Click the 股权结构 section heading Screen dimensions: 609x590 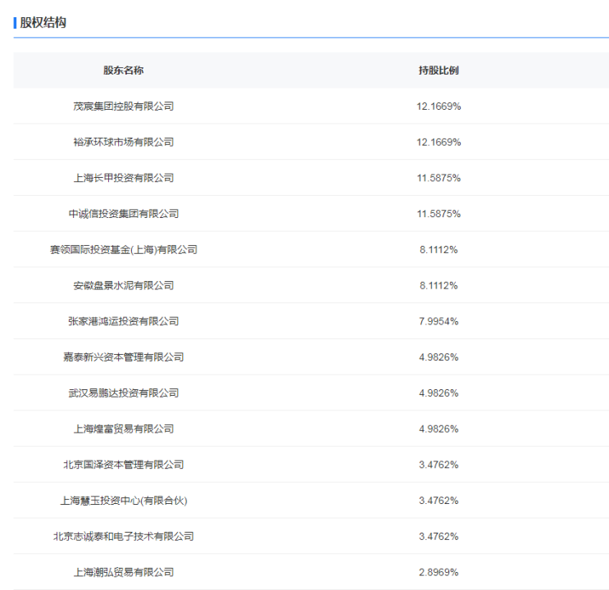[x=43, y=22]
